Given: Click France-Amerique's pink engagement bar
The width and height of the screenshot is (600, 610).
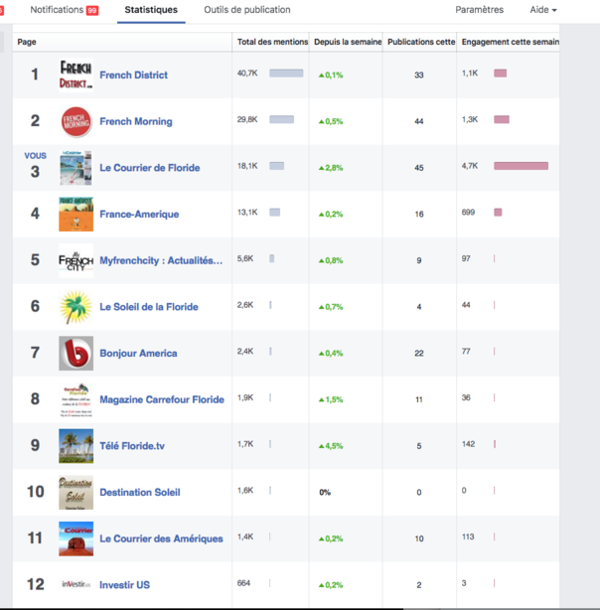Looking at the screenshot, I should pyautogui.click(x=498, y=212).
